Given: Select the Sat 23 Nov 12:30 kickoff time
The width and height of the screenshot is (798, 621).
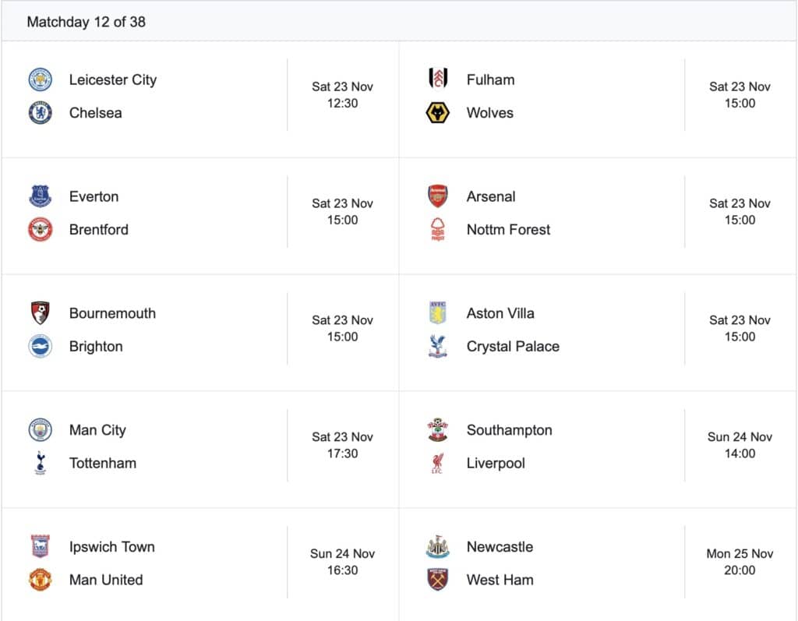Looking at the screenshot, I should [x=342, y=95].
